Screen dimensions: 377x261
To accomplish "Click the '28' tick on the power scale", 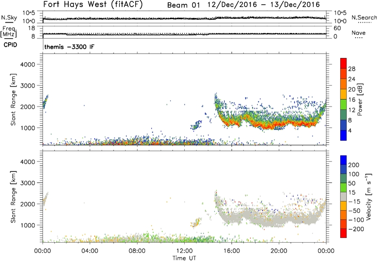I will pos(352,69).
